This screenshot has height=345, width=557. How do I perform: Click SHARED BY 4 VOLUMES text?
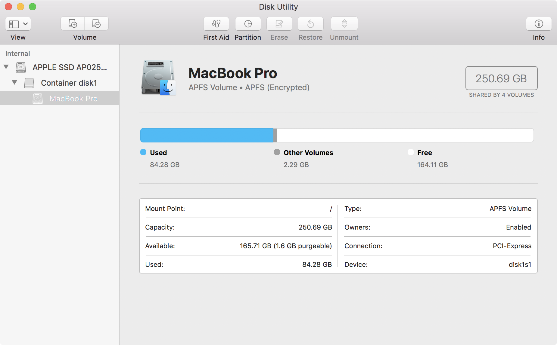coord(502,95)
